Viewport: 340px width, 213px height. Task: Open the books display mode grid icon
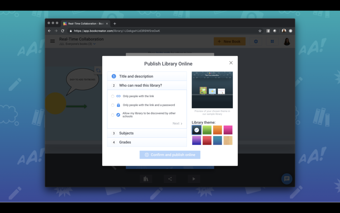pyautogui.click(x=272, y=41)
